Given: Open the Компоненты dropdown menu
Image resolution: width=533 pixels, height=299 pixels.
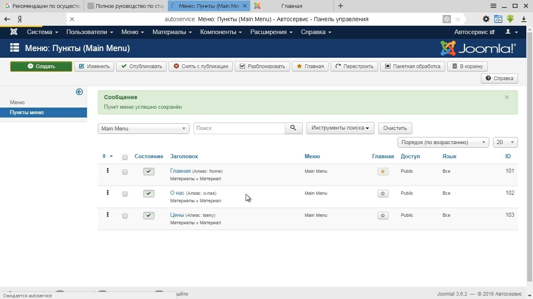Looking at the screenshot, I should point(221,32).
